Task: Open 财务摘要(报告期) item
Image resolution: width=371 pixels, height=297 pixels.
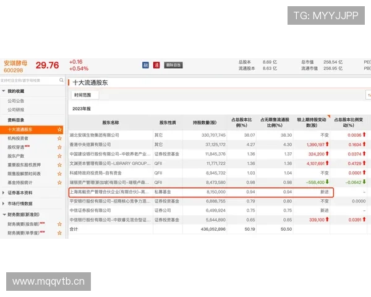Action: click(x=23, y=224)
